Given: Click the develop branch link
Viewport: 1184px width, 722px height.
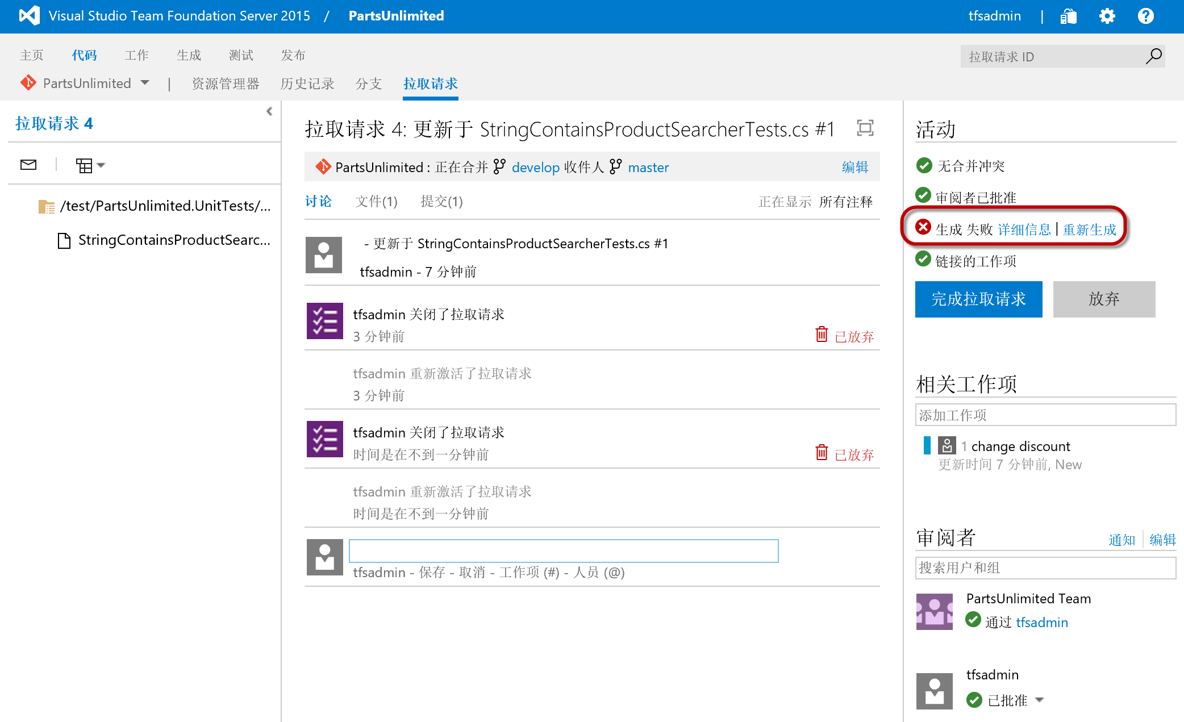Looking at the screenshot, I should click(536, 168).
